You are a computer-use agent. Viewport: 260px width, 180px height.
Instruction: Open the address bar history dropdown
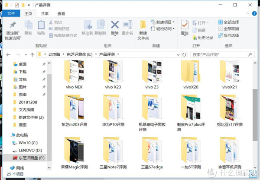point(178,55)
